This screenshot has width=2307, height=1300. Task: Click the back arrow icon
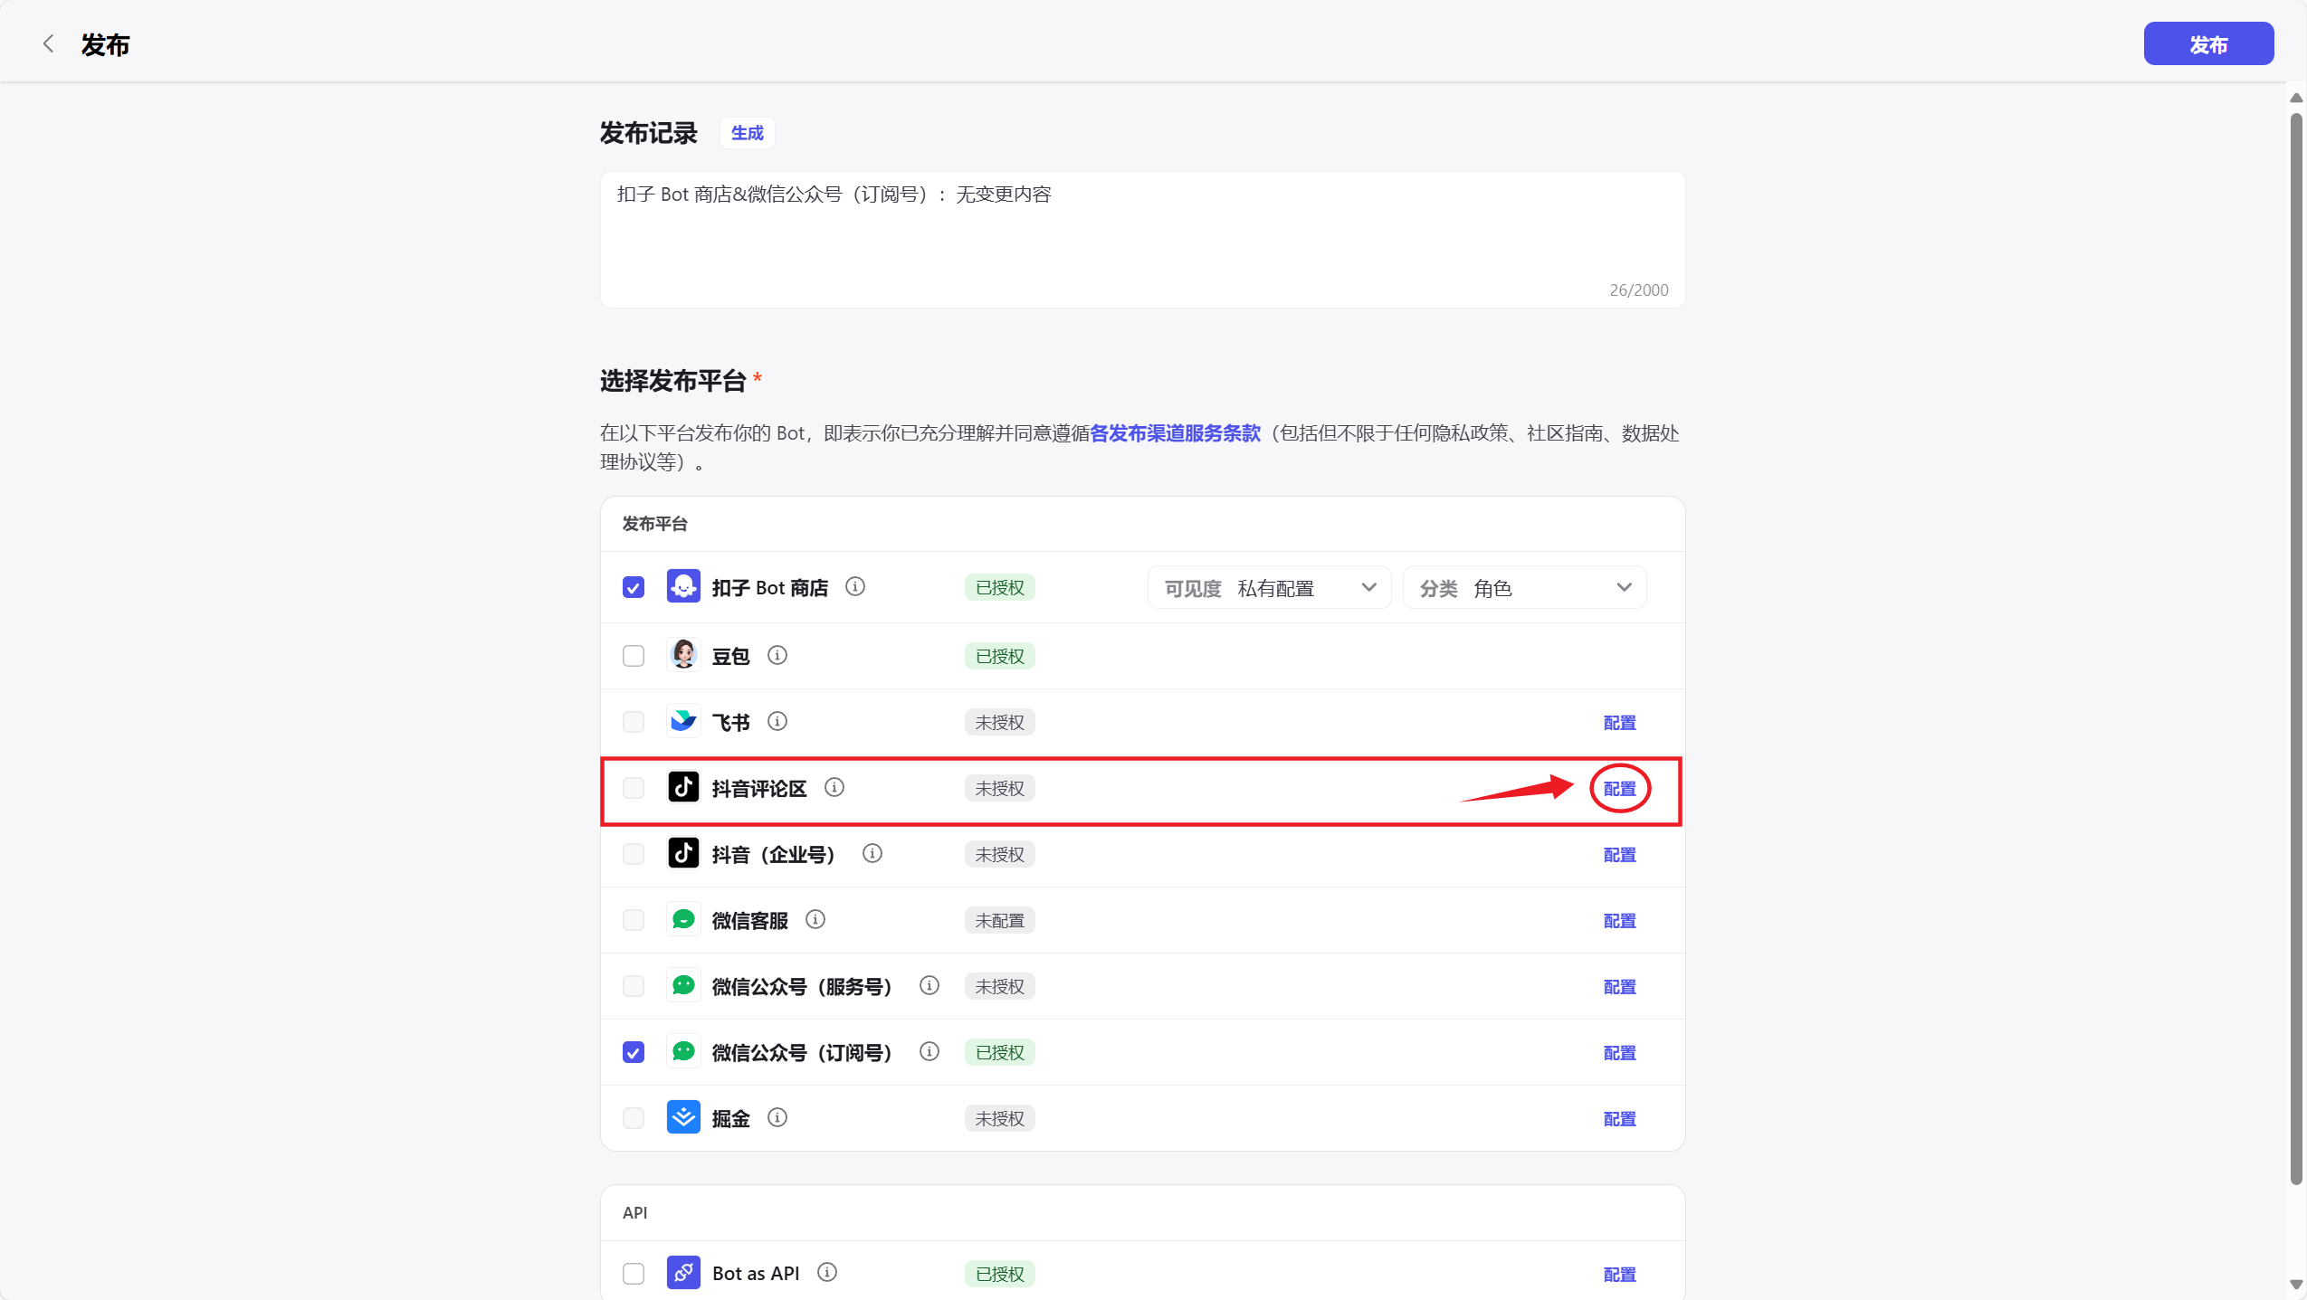point(49,44)
